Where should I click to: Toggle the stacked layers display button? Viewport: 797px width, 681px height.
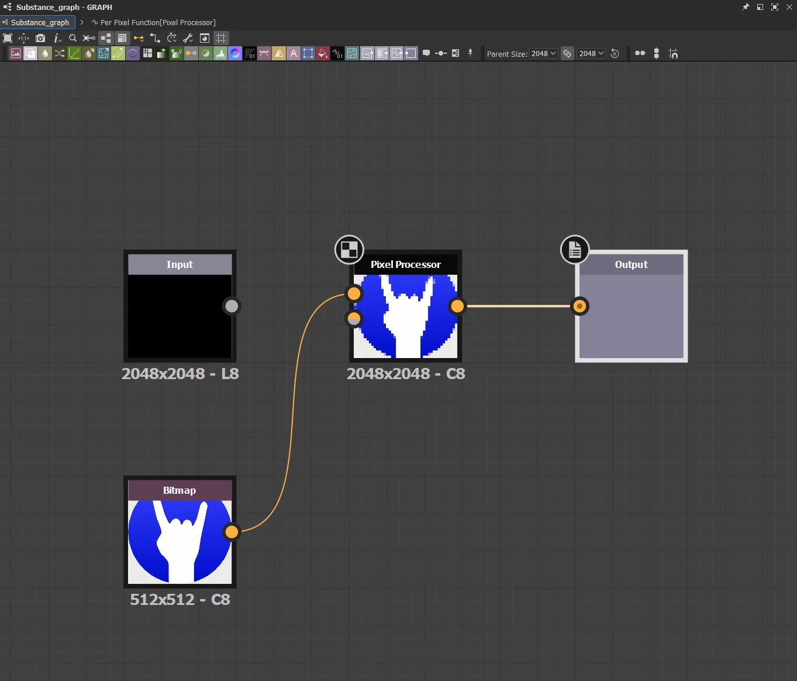pos(122,38)
